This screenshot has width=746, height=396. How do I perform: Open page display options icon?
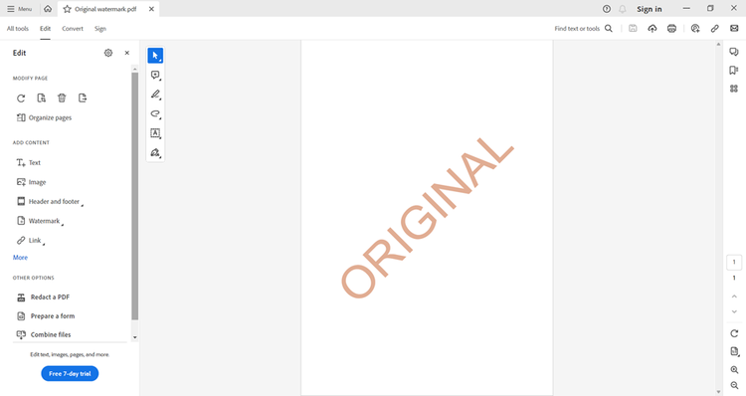tap(734, 352)
